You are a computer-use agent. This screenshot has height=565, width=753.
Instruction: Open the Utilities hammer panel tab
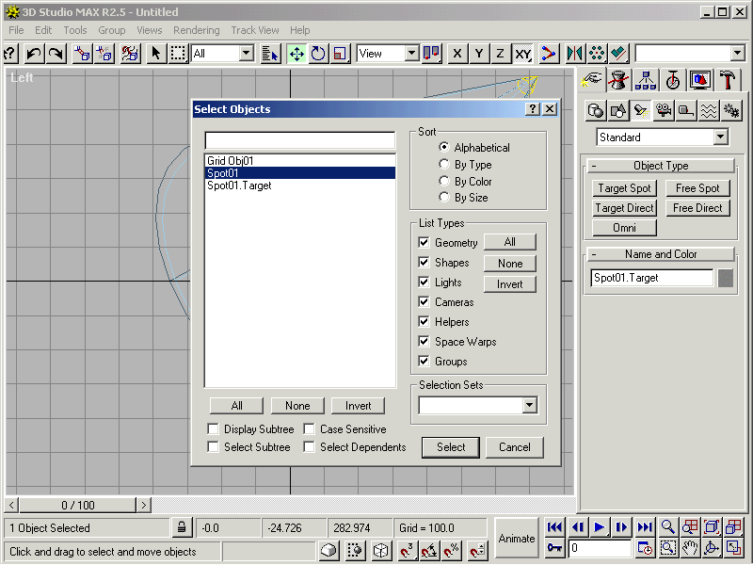click(727, 80)
